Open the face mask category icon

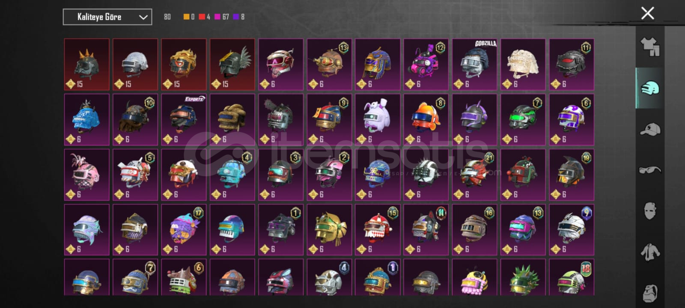tap(650, 210)
